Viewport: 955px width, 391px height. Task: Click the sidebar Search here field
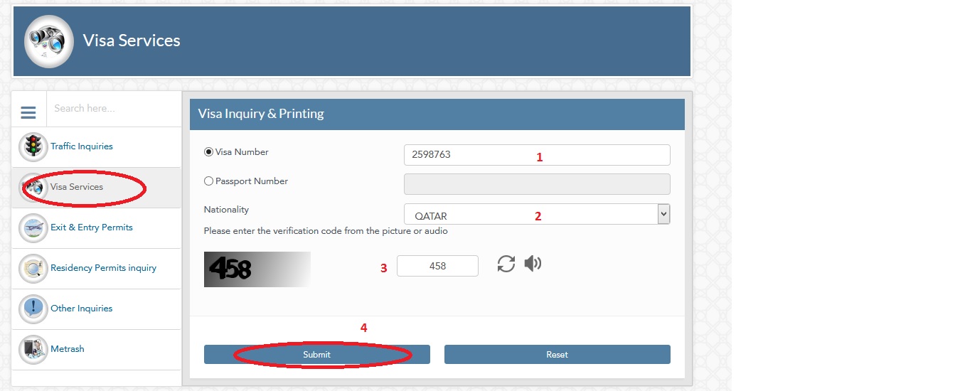pos(114,109)
